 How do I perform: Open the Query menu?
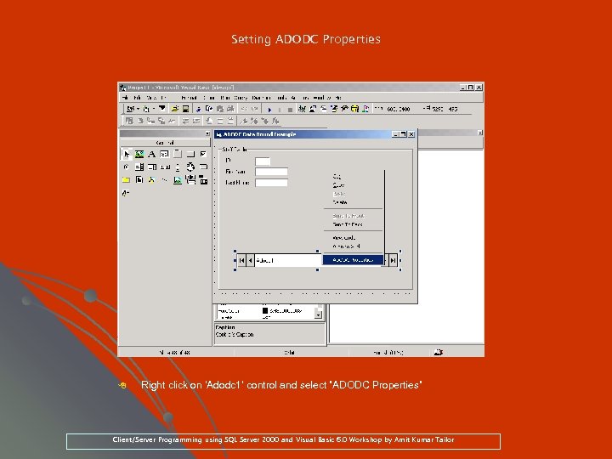(x=241, y=98)
